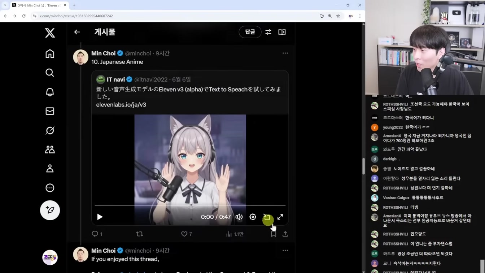Mute the video with the speaker icon
485x273 pixels.
(x=239, y=217)
